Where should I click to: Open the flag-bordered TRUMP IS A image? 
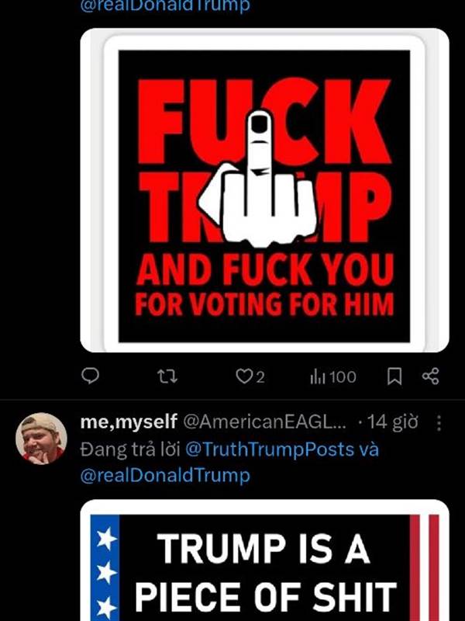point(264,560)
